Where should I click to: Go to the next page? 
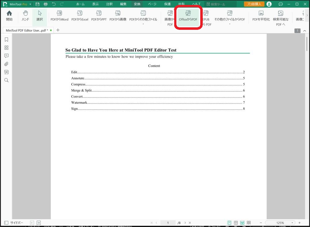(185, 223)
